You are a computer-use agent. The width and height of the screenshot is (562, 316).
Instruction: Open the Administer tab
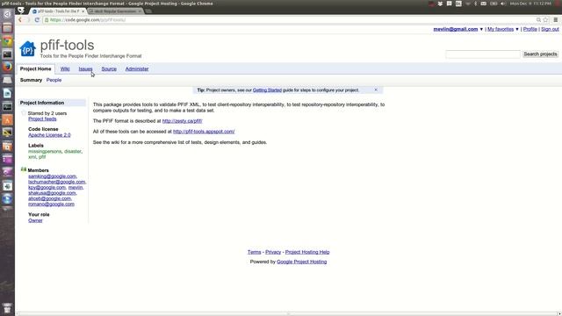tap(137, 68)
